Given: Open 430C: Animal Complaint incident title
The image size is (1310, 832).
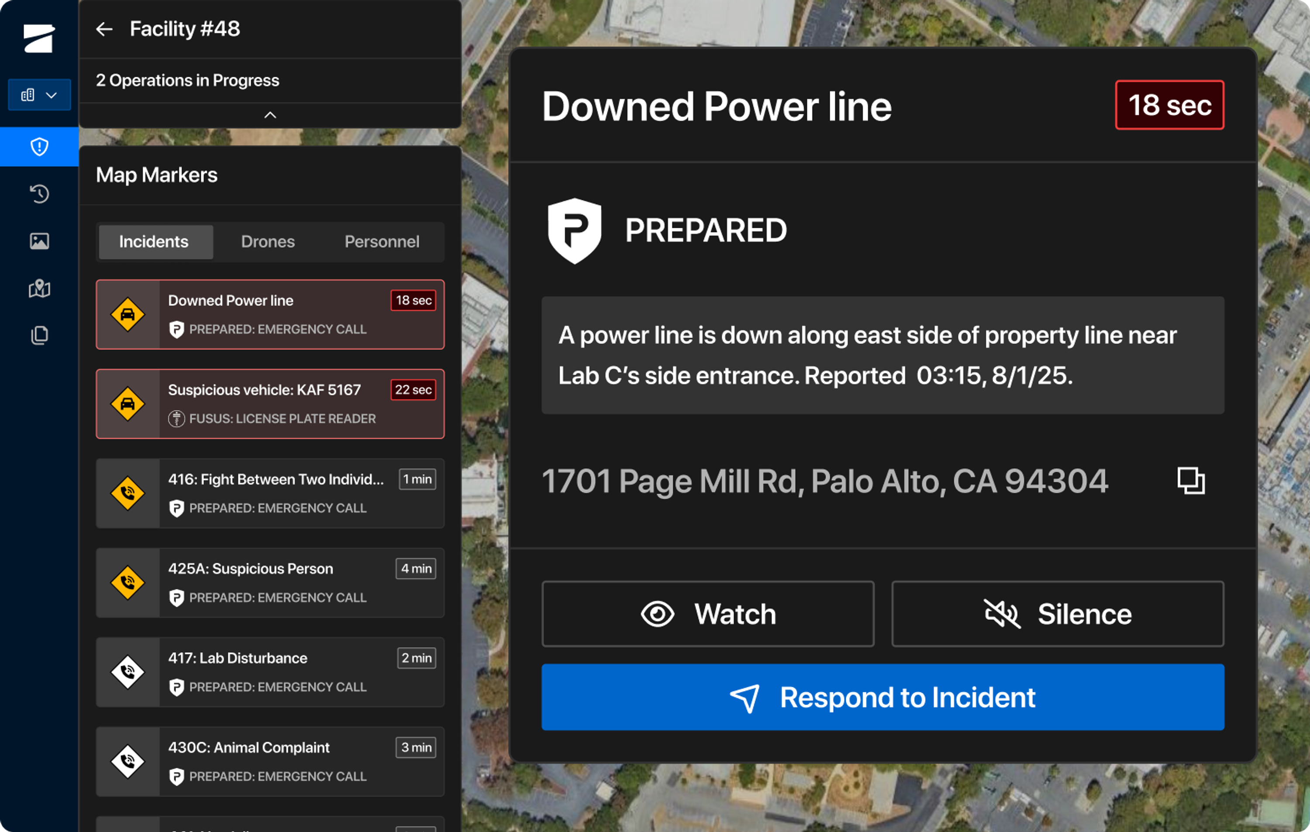Looking at the screenshot, I should point(248,748).
